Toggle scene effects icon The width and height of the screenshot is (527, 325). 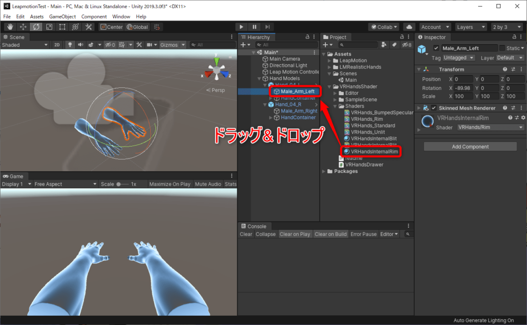tap(91, 45)
